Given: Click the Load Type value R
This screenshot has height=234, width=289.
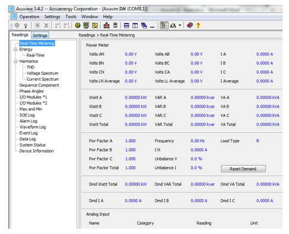Looking at the screenshot, I should click(x=258, y=141).
